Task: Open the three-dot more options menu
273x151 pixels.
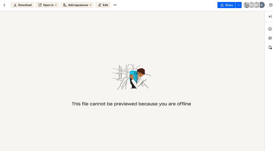Action: 115,5
